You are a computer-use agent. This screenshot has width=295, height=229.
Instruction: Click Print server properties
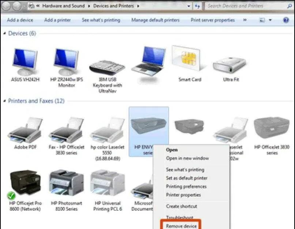(x=213, y=20)
